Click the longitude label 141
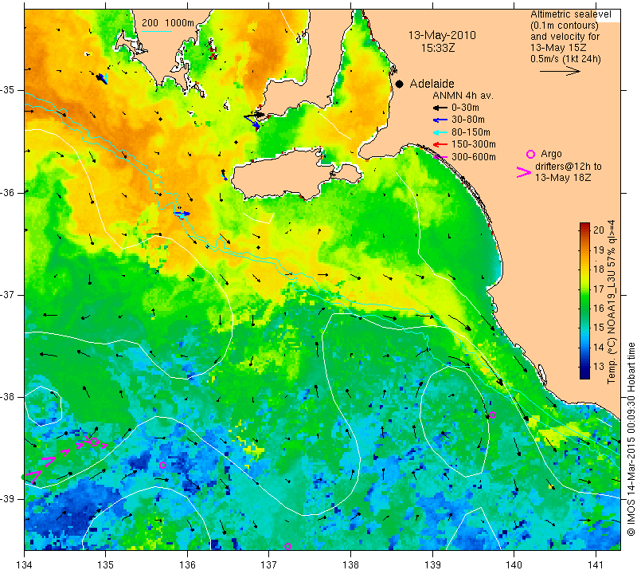 point(596,565)
